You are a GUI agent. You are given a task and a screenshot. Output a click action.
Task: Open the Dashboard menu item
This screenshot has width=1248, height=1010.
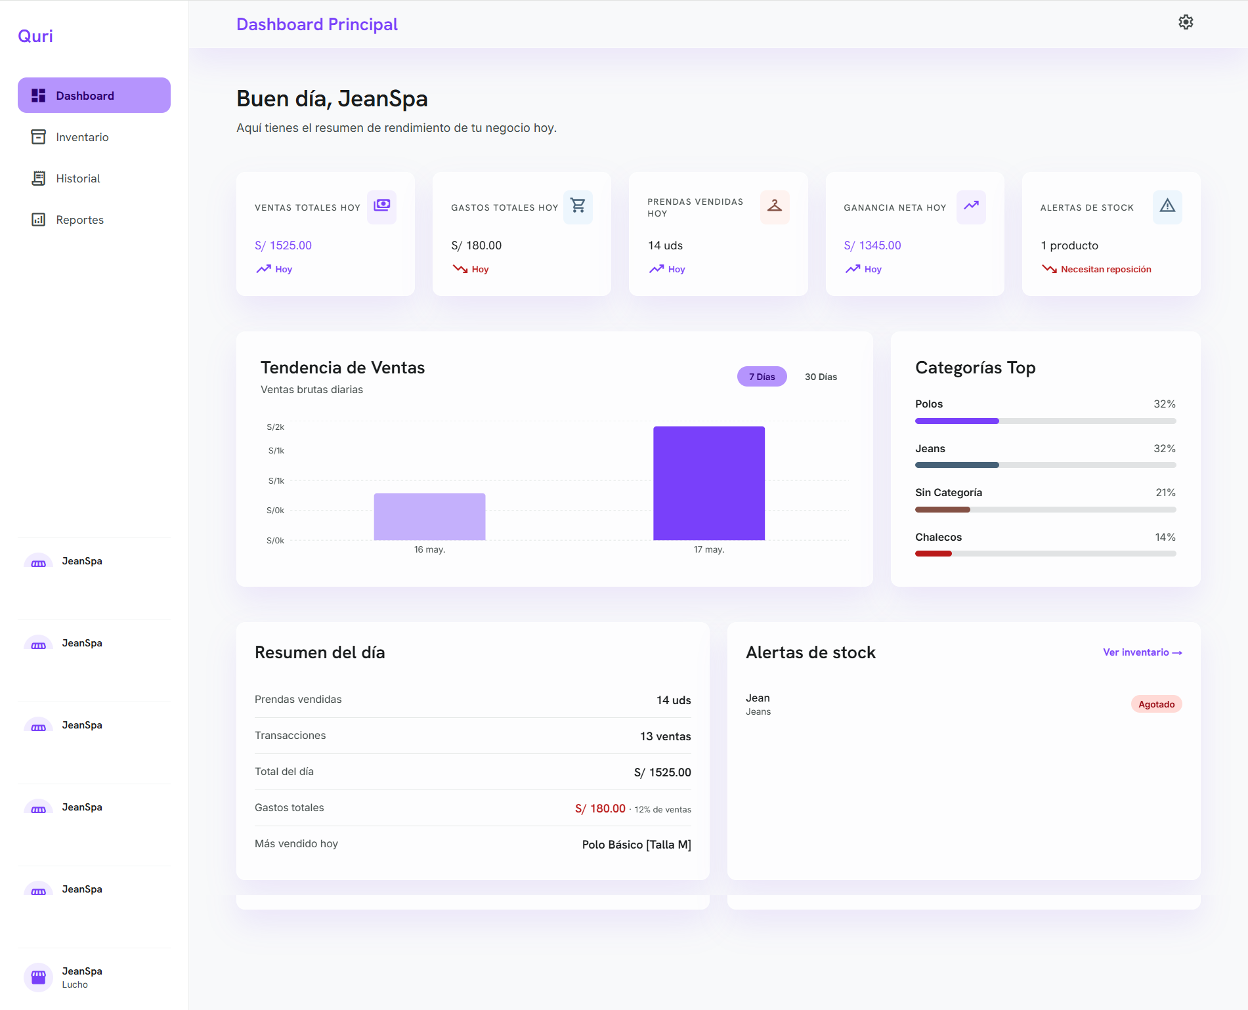point(94,96)
